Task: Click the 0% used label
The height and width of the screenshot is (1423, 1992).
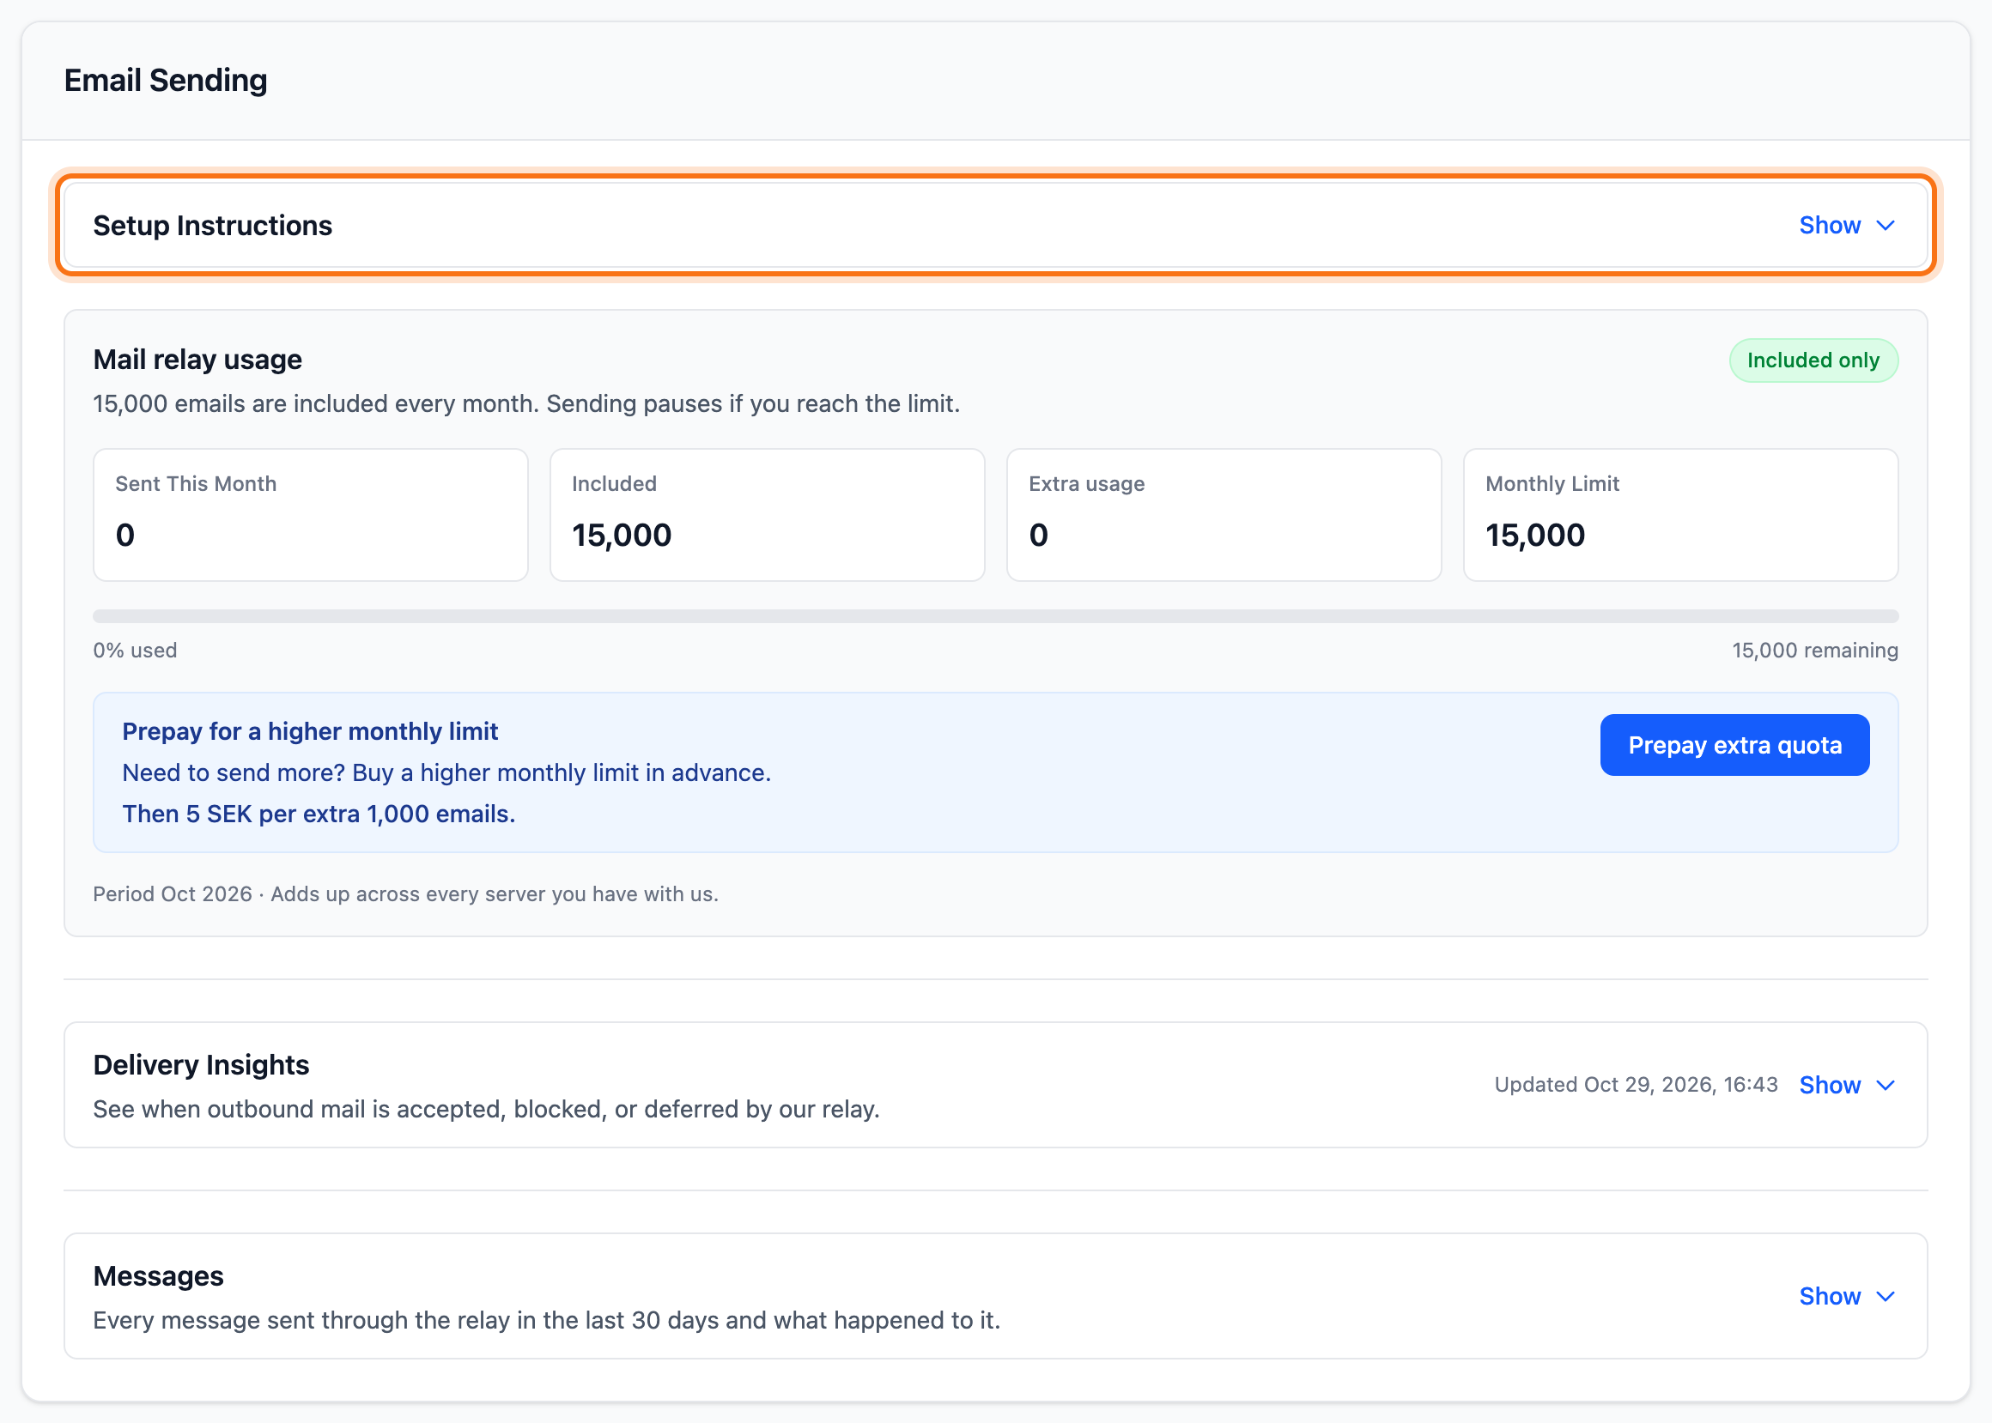Action: pyautogui.click(x=135, y=651)
